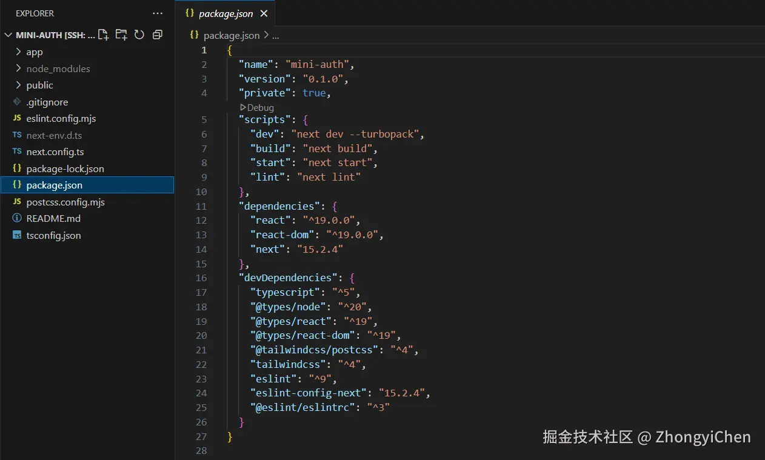This screenshot has width=765, height=460.
Task: Click the "@tailwindcss/postcss" key
Action: click(x=315, y=350)
